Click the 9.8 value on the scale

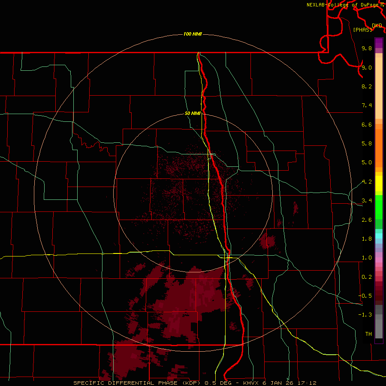pyautogui.click(x=367, y=48)
